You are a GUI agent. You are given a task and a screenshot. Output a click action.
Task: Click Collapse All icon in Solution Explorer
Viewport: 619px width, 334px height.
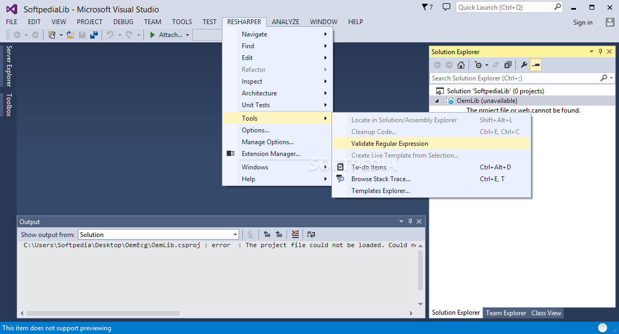[x=508, y=65]
